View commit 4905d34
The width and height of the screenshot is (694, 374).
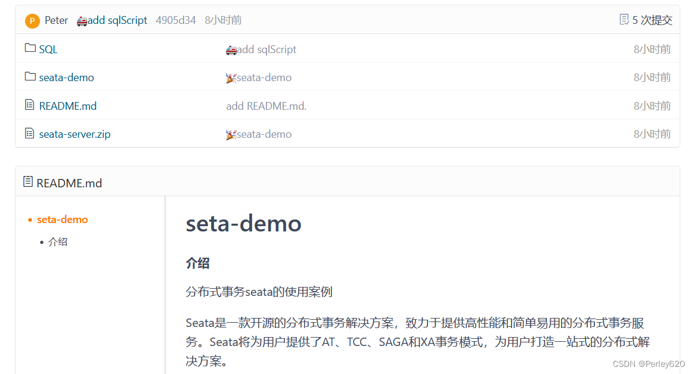tap(175, 20)
